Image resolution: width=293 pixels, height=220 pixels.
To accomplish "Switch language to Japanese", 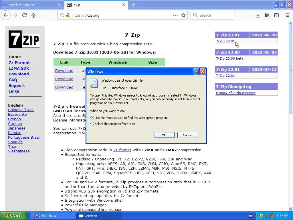I will 17,128.
